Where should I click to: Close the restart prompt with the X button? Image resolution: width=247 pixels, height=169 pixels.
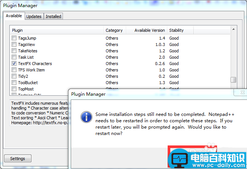[x=240, y=92]
